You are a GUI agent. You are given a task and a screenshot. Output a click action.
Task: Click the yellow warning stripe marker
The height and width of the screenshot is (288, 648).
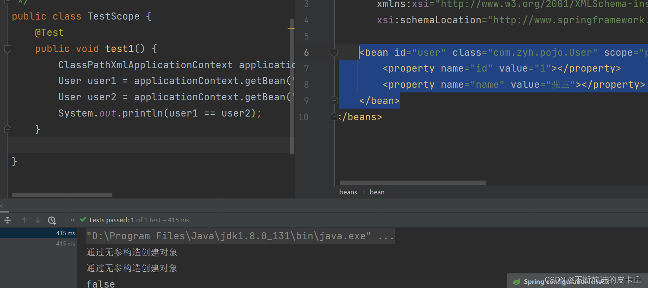[x=291, y=29]
